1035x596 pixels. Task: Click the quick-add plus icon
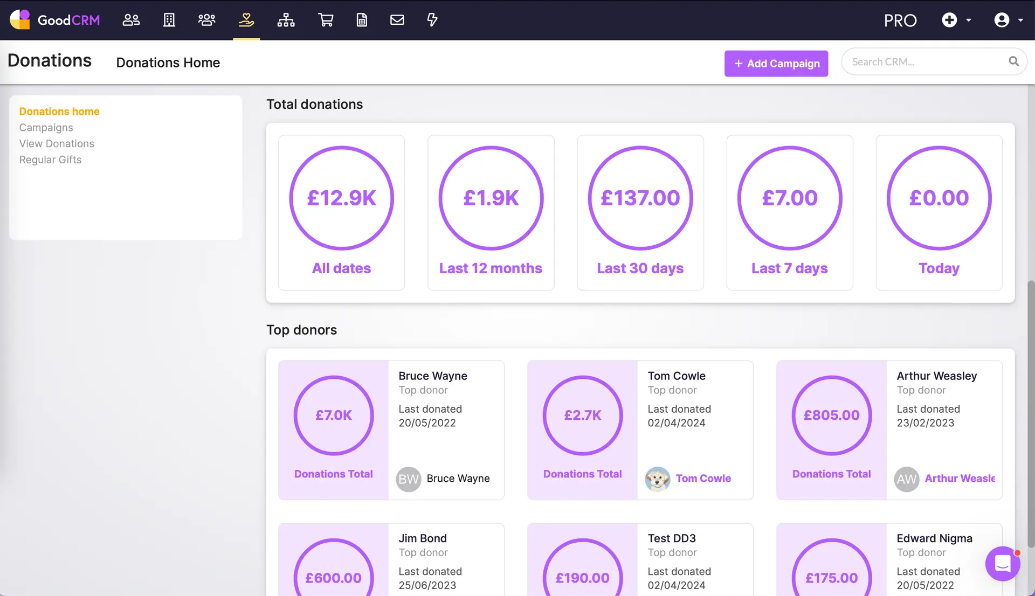click(x=949, y=20)
